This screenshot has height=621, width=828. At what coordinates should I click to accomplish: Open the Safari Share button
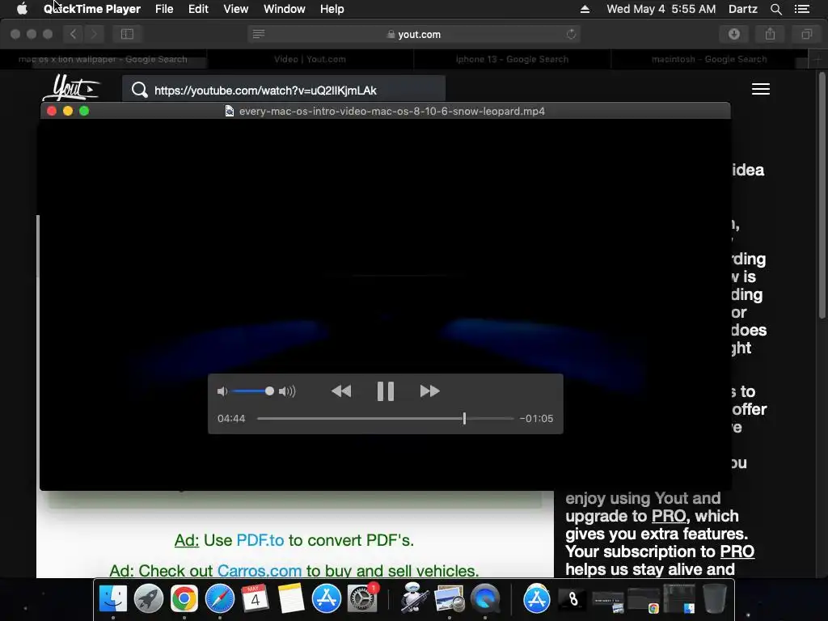coord(771,34)
